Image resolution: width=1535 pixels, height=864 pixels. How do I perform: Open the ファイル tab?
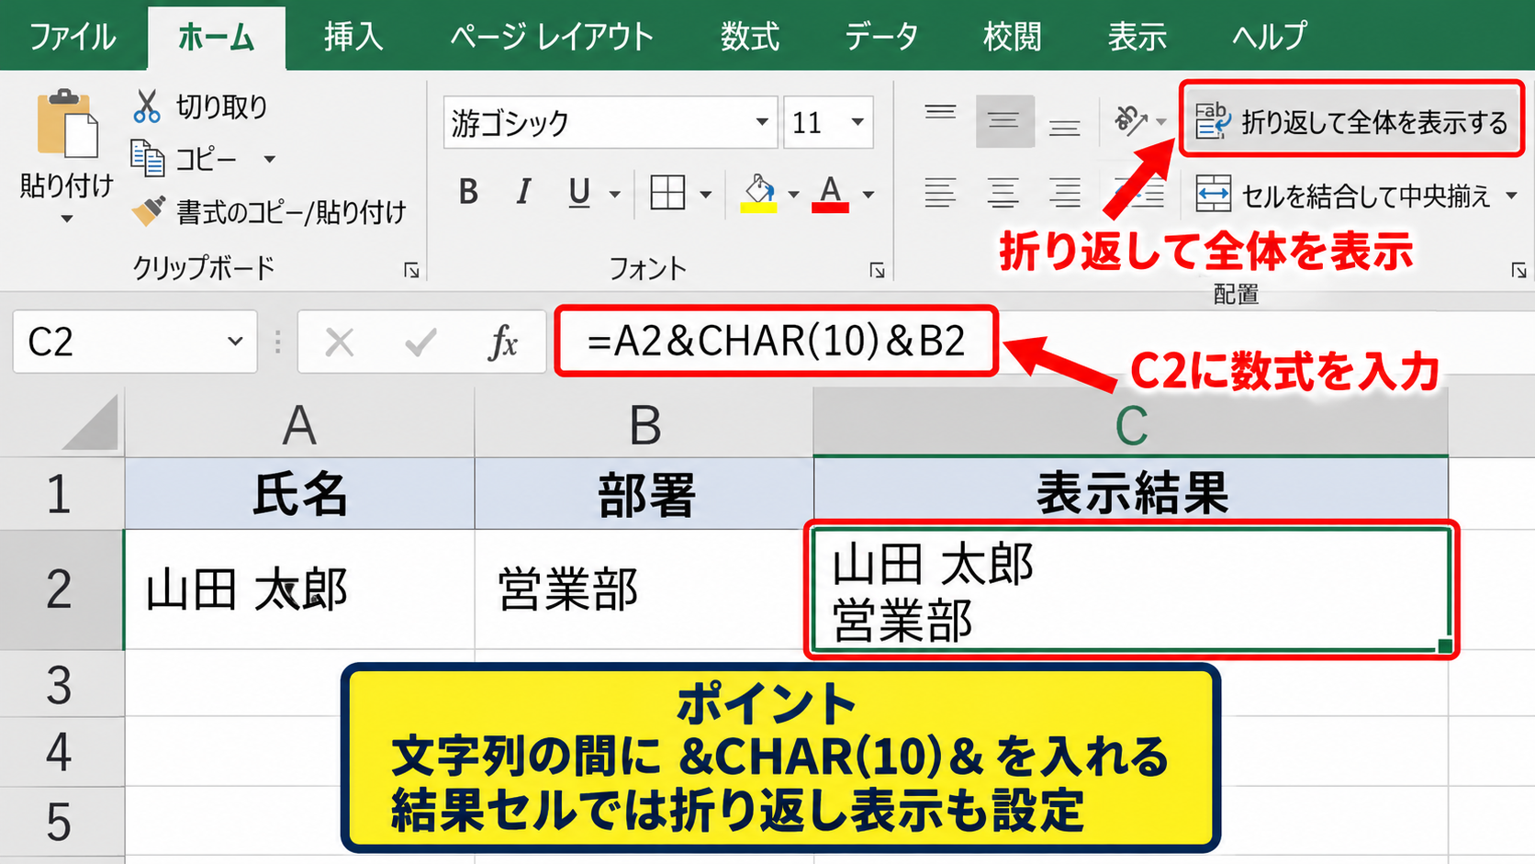pyautogui.click(x=73, y=37)
